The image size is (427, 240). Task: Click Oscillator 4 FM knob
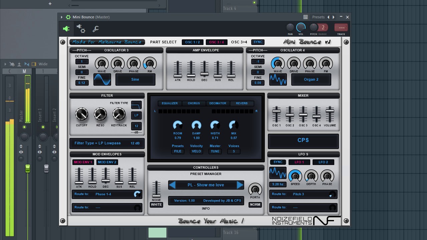(x=326, y=63)
